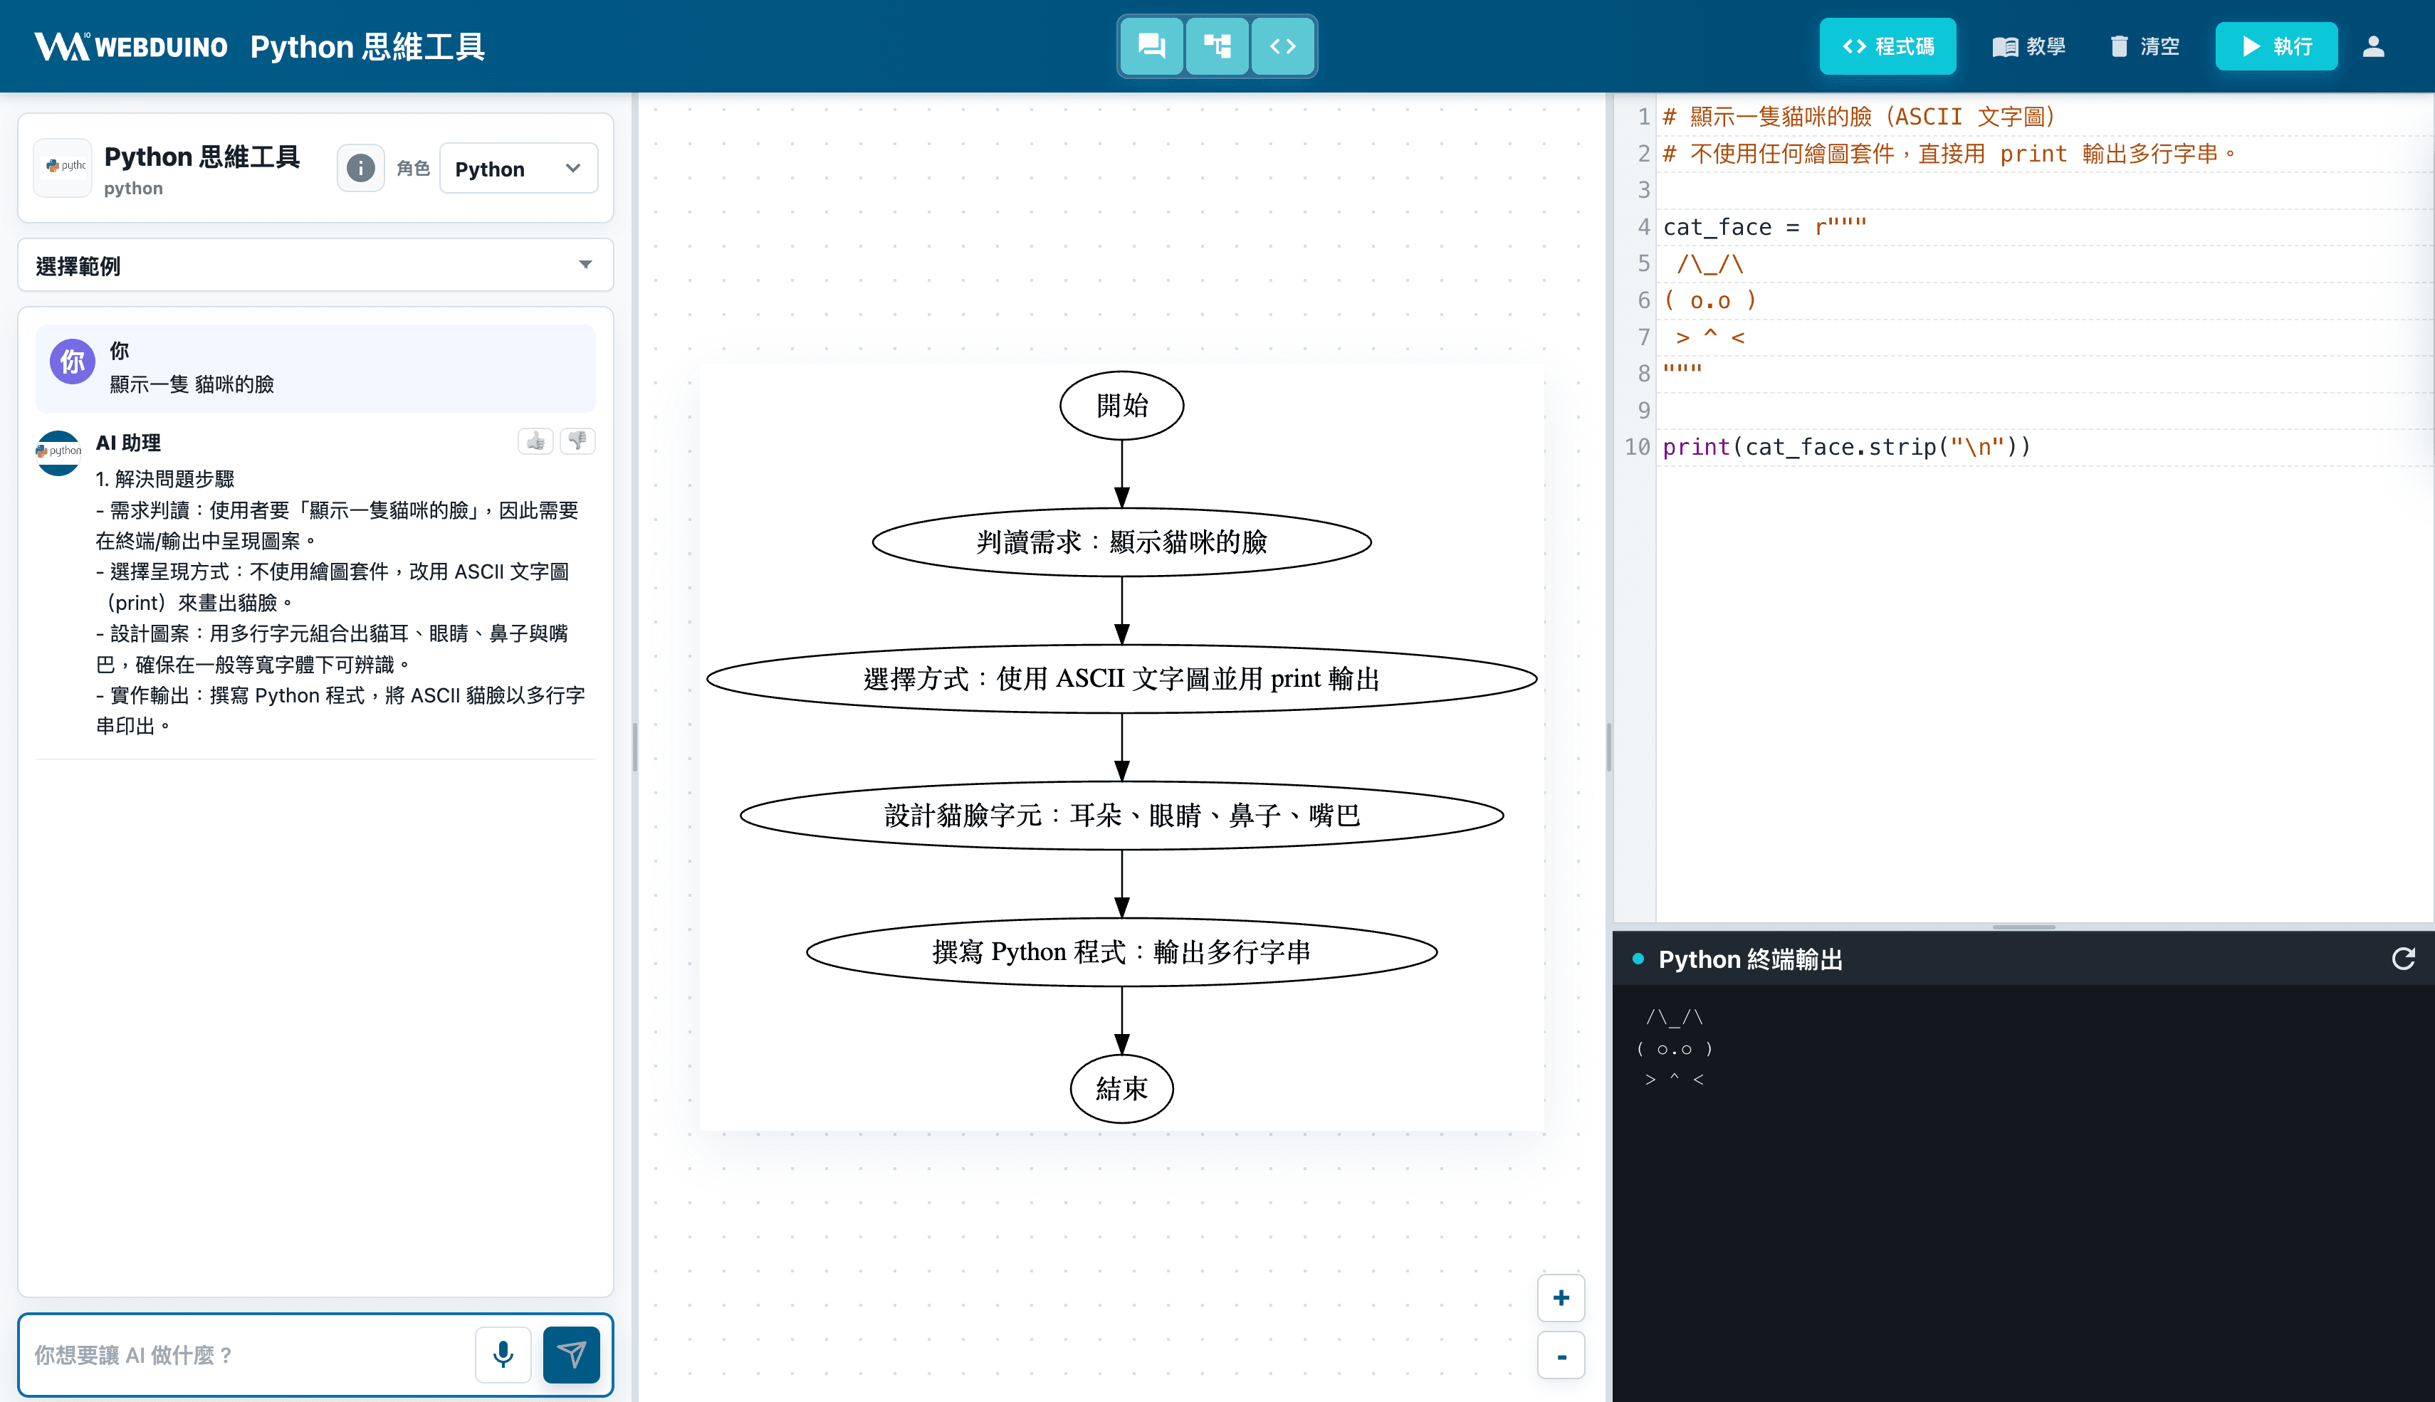Select the ASCII 文字圖 print flowchart node

[1121, 679]
